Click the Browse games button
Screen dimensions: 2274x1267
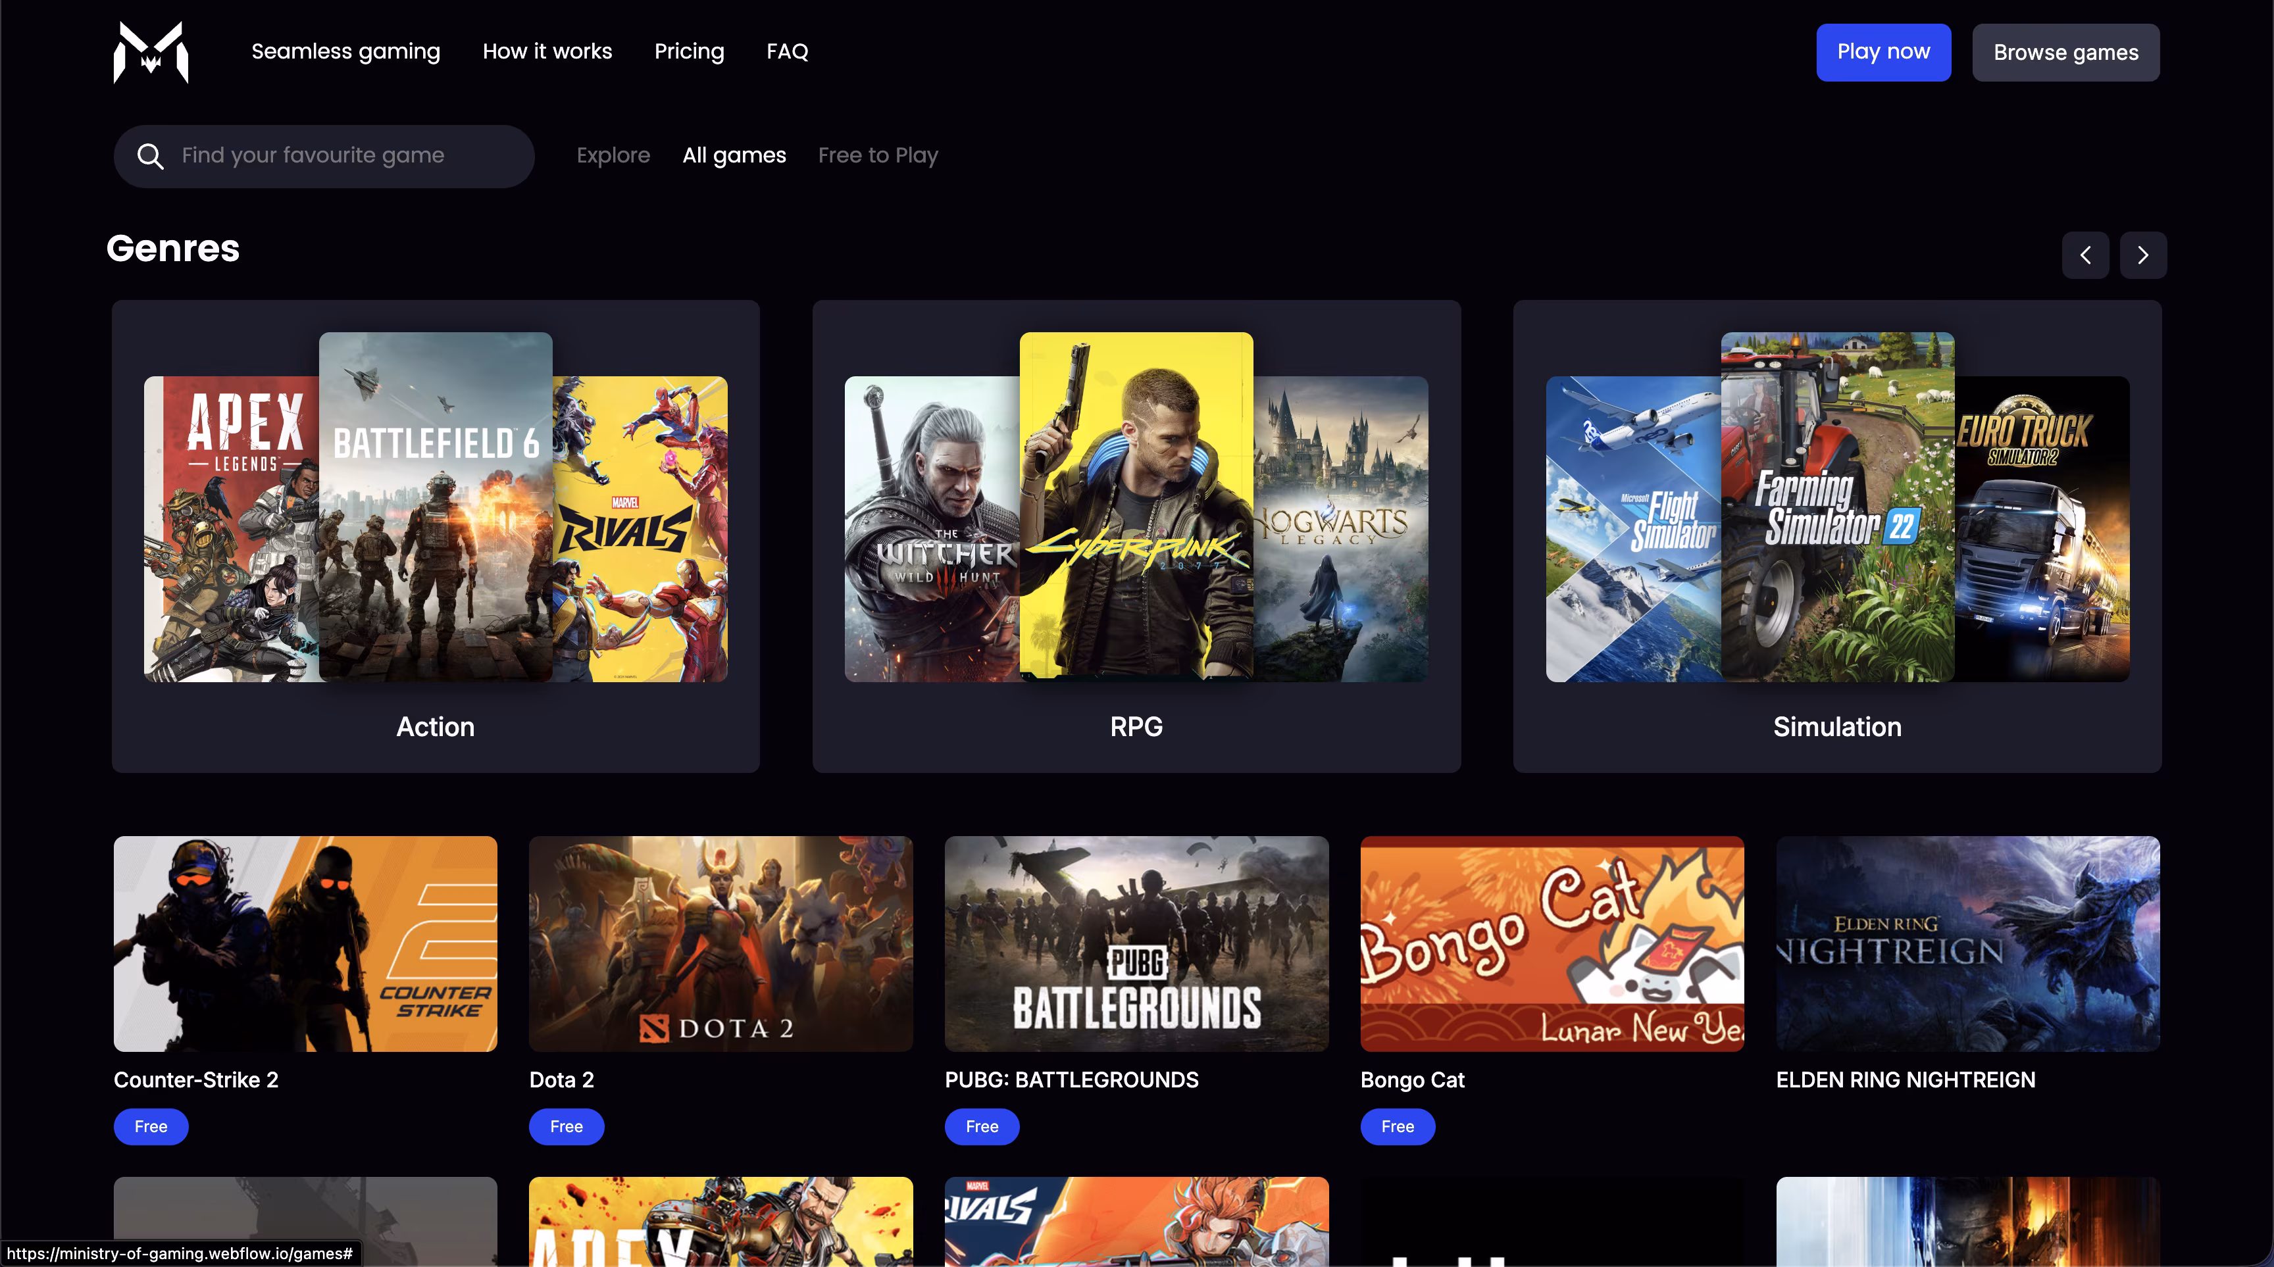pyautogui.click(x=2065, y=52)
